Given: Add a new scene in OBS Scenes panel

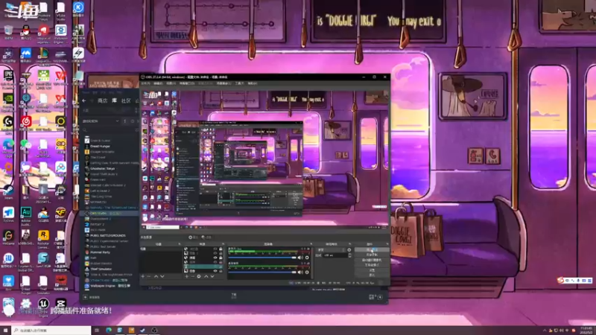Looking at the screenshot, I should [143, 276].
